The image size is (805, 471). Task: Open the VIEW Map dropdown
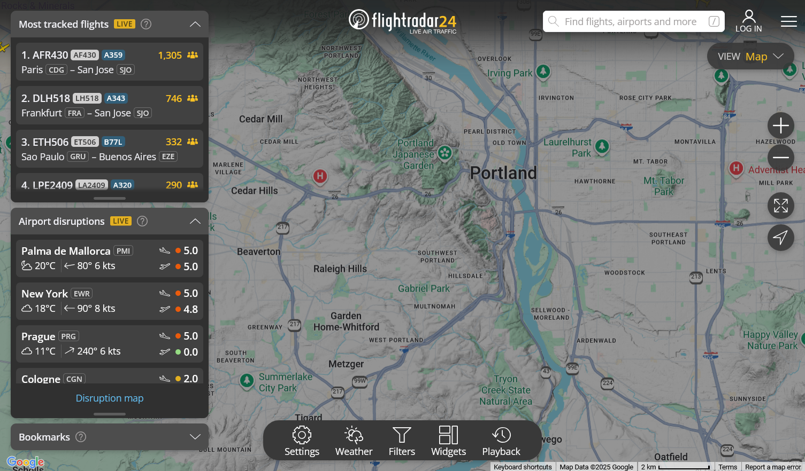pos(750,56)
